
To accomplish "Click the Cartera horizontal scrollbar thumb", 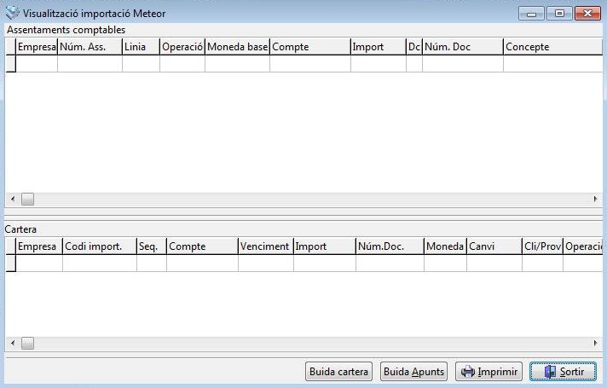I will coord(27,343).
